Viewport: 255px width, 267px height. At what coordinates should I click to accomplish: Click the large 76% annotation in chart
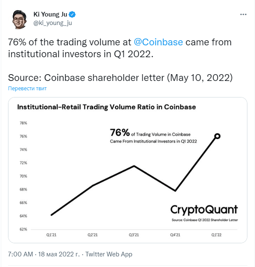(120, 132)
